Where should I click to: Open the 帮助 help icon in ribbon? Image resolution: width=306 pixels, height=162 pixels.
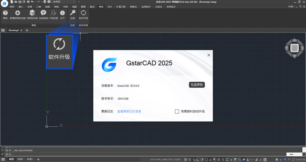(x=5, y=13)
